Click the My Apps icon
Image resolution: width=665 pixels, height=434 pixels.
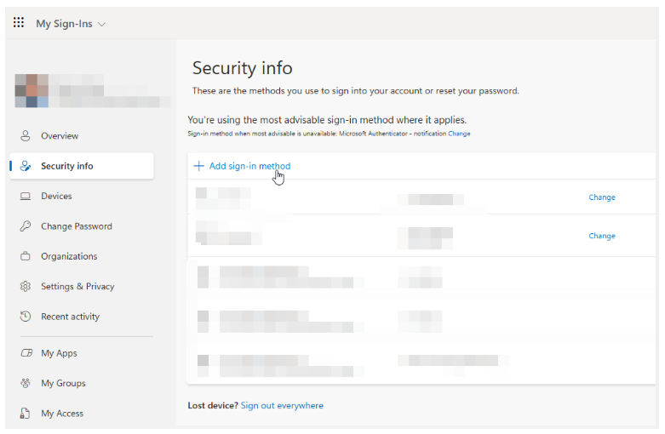pyautogui.click(x=25, y=353)
